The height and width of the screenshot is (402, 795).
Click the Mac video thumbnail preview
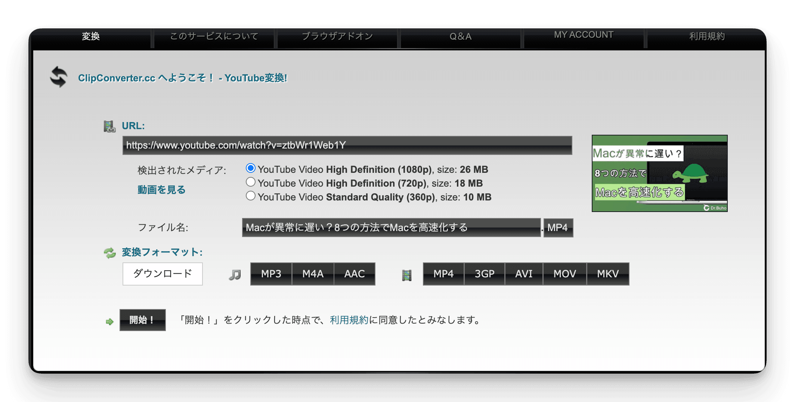coord(660,173)
